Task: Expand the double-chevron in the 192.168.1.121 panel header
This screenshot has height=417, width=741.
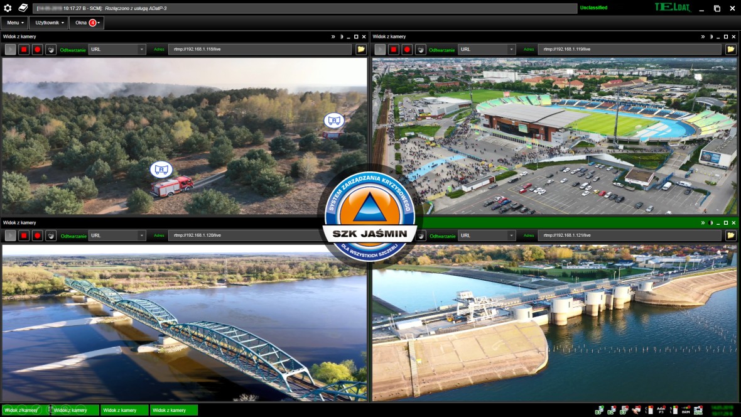Action: 703,223
